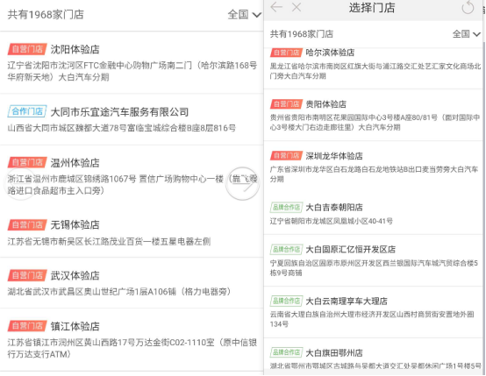The image size is (486, 376).
Task: Click the 沈阳 store address starting 辽宁省沈阳市沈河区
Action: [x=132, y=71]
